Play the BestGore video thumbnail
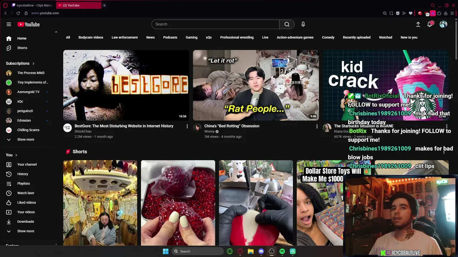 click(x=126, y=85)
